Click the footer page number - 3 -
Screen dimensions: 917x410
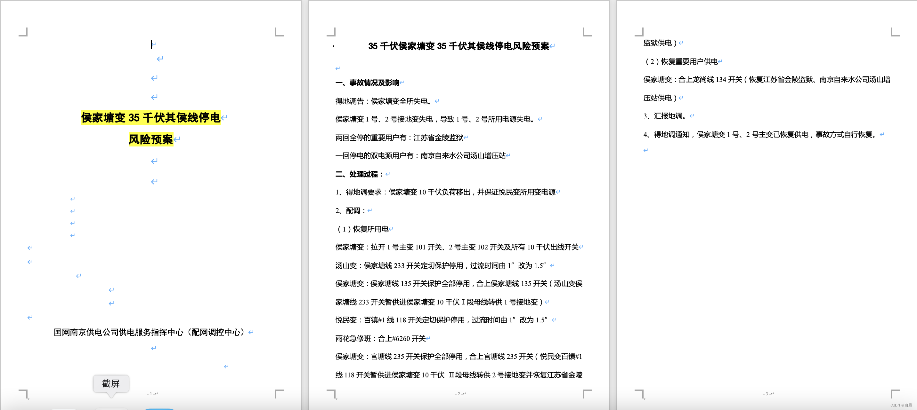click(x=767, y=394)
